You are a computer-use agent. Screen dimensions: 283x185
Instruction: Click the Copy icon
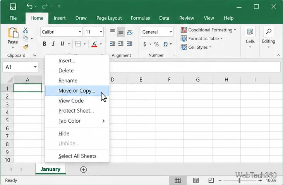pos(26,38)
